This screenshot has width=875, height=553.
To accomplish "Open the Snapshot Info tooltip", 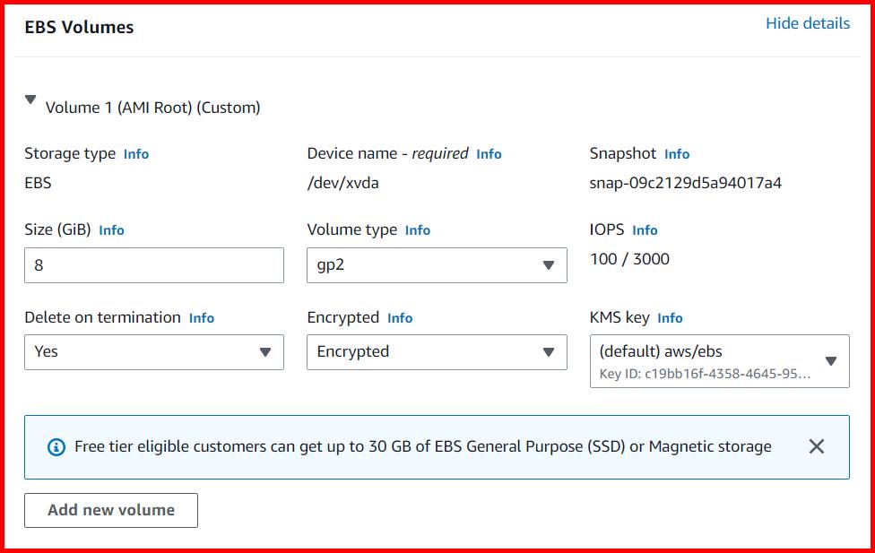I will click(x=676, y=153).
